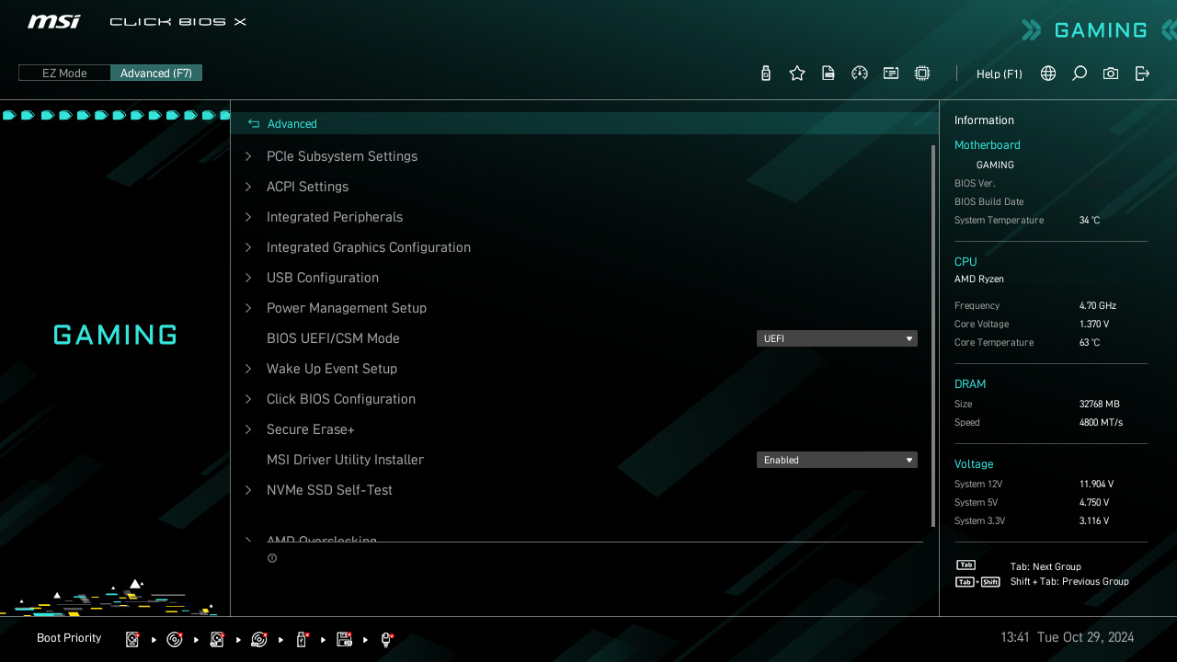Open Favorites via the star icon
This screenshot has height=662, width=1177.
click(797, 74)
